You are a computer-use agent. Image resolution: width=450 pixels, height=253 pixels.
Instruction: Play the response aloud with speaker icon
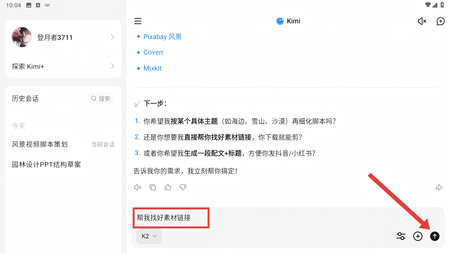(x=137, y=187)
